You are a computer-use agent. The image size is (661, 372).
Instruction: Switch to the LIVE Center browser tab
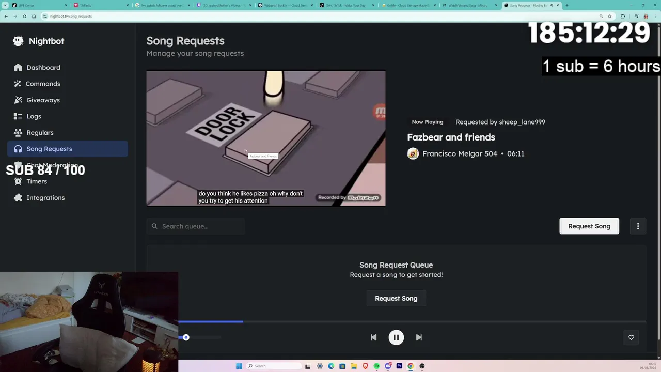(39, 5)
